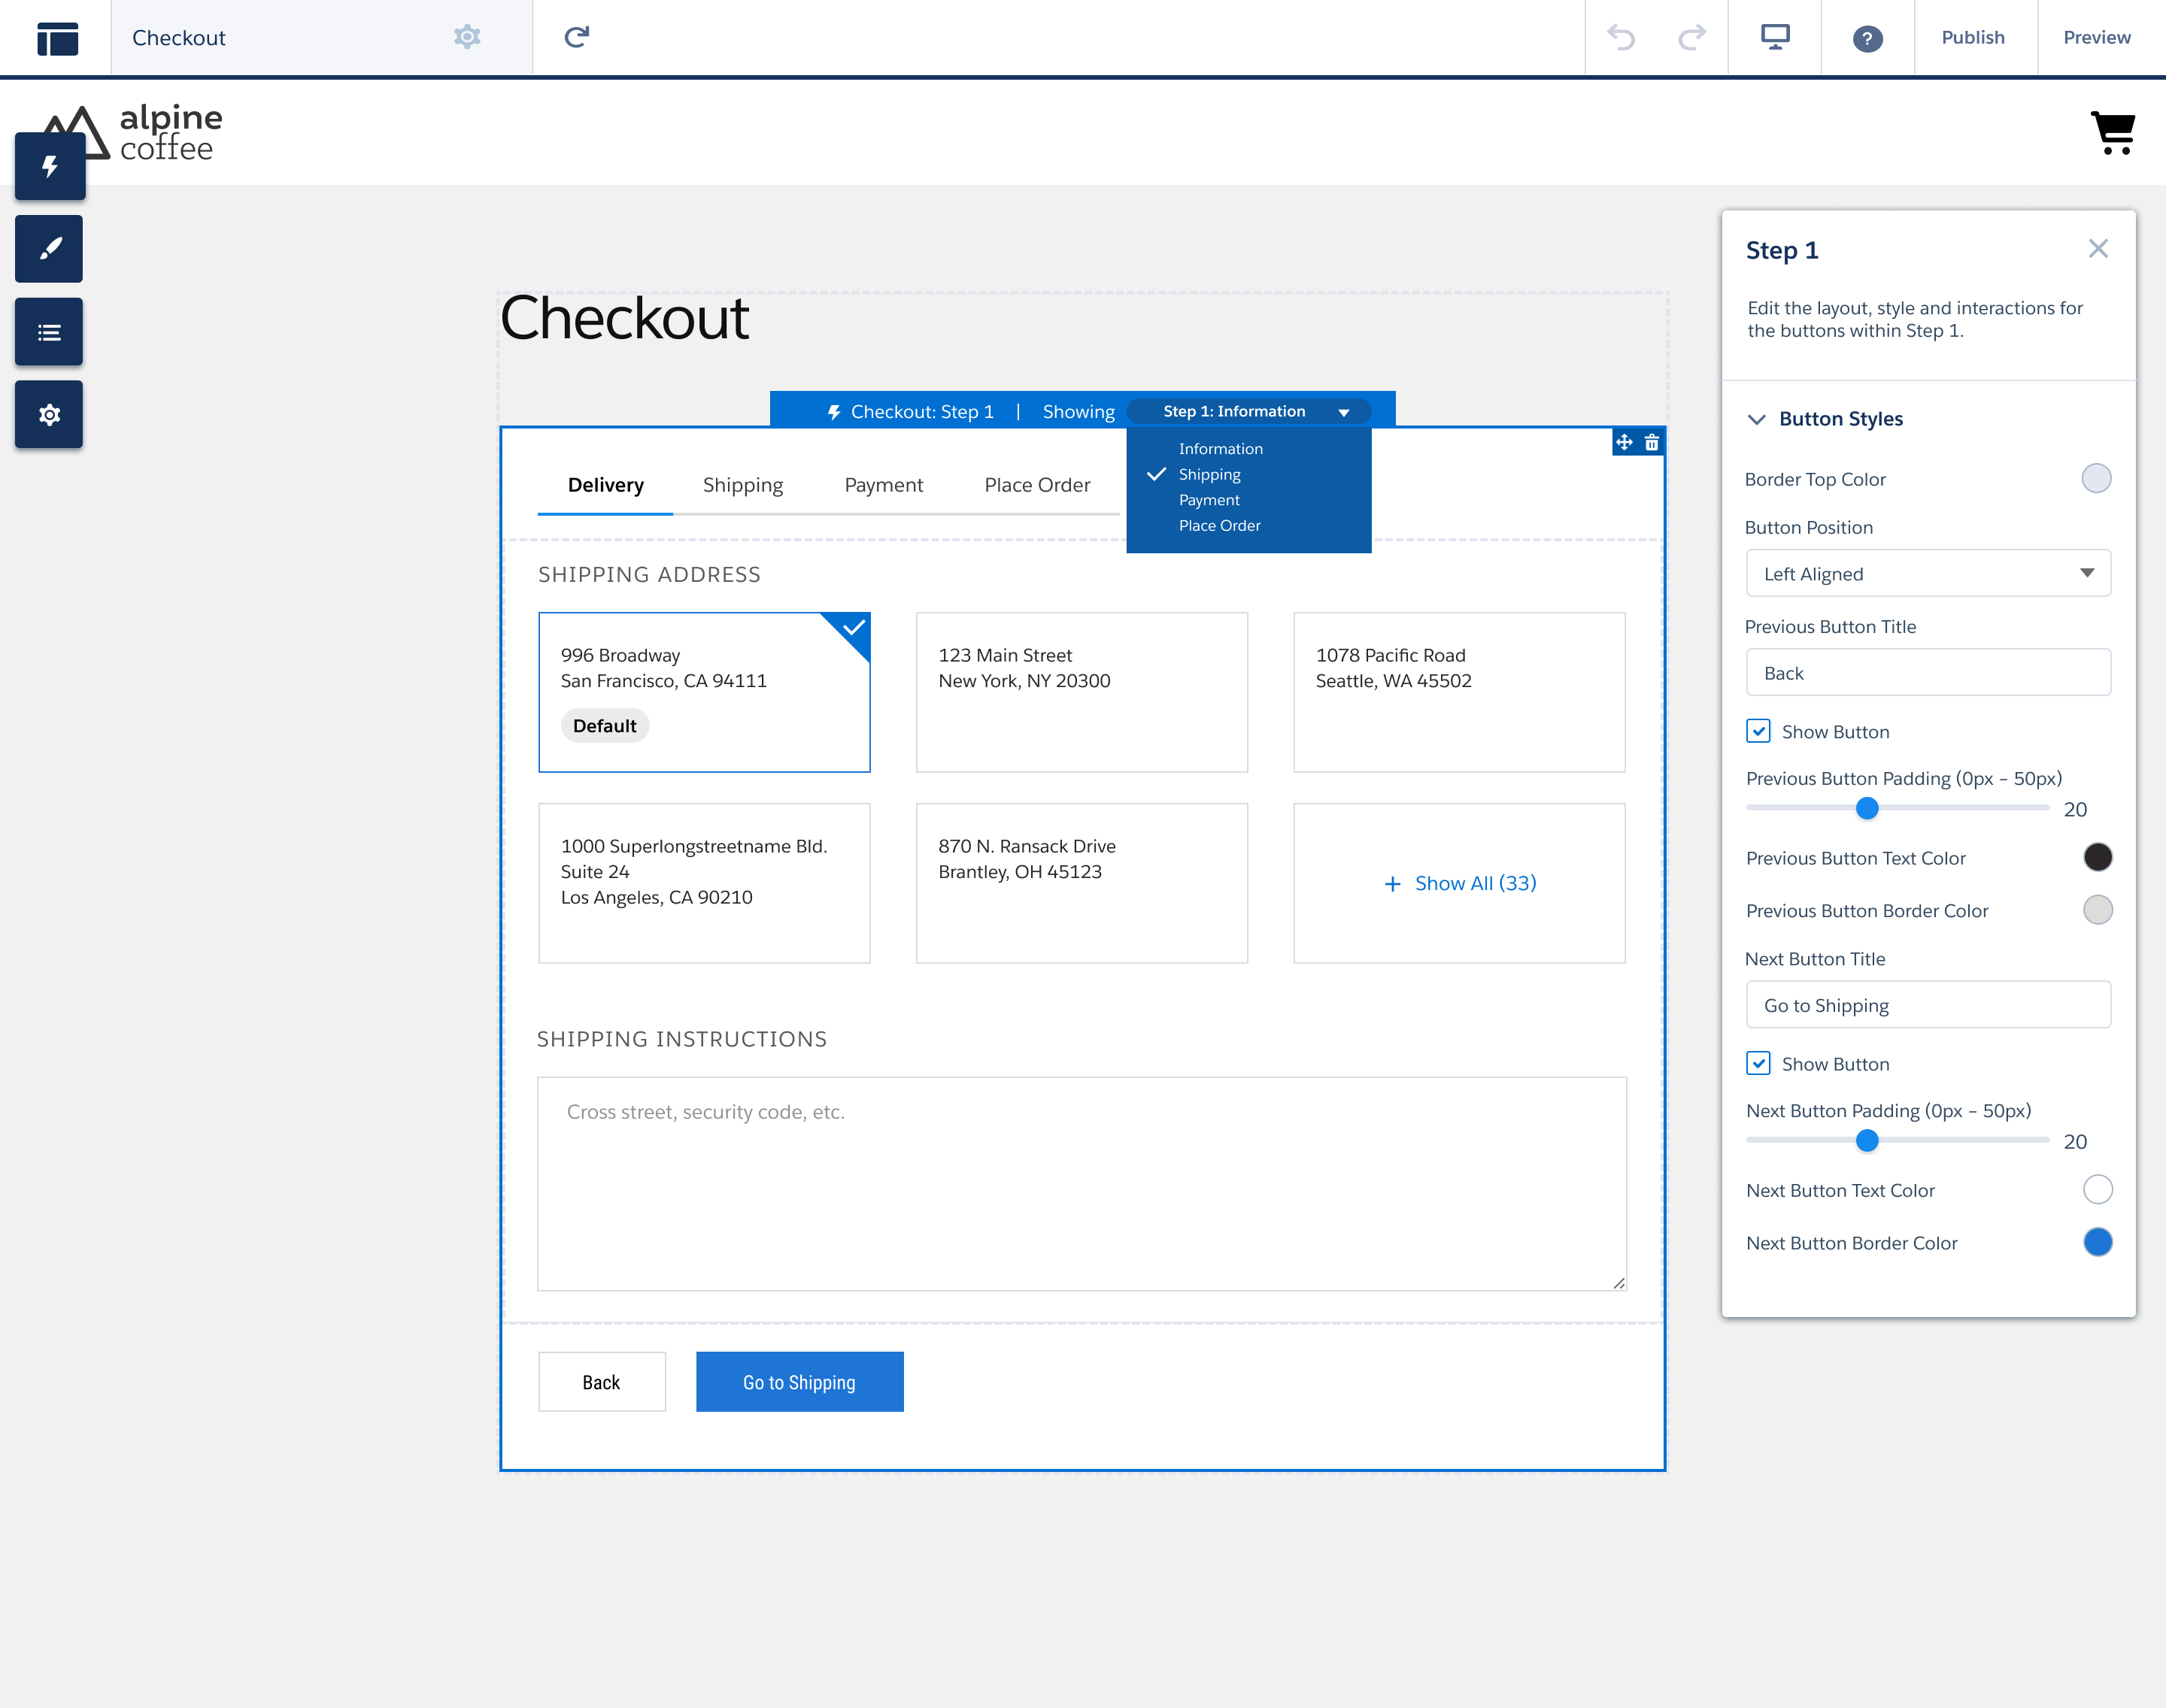Collapse the Button Styles section
Screen dimensions: 2166x1708
(1758, 419)
